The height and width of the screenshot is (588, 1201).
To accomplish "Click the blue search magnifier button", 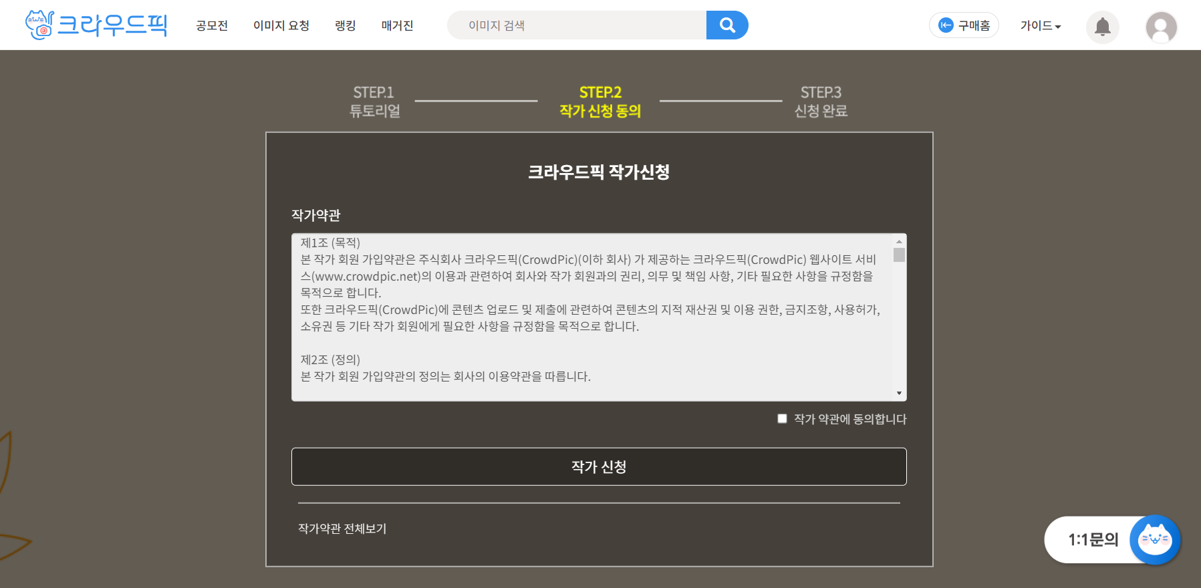I will coord(727,25).
